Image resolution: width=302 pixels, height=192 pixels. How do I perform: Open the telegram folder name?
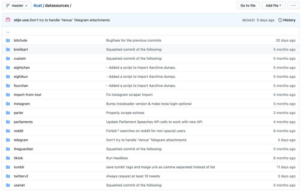coord(21,140)
